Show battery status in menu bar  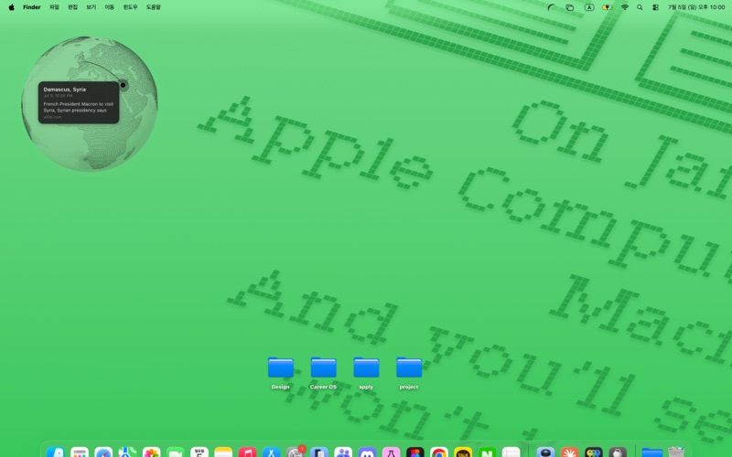point(607,7)
